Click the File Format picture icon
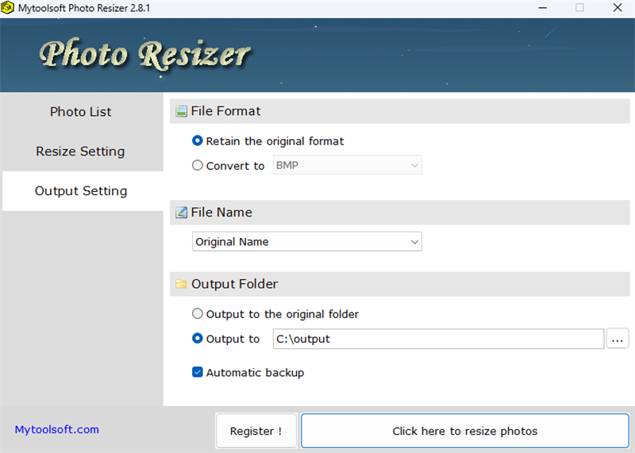The width and height of the screenshot is (635, 453). tap(181, 111)
